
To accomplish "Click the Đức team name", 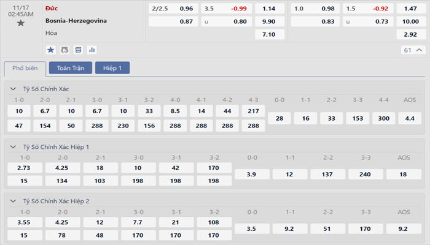I will click(x=52, y=8).
